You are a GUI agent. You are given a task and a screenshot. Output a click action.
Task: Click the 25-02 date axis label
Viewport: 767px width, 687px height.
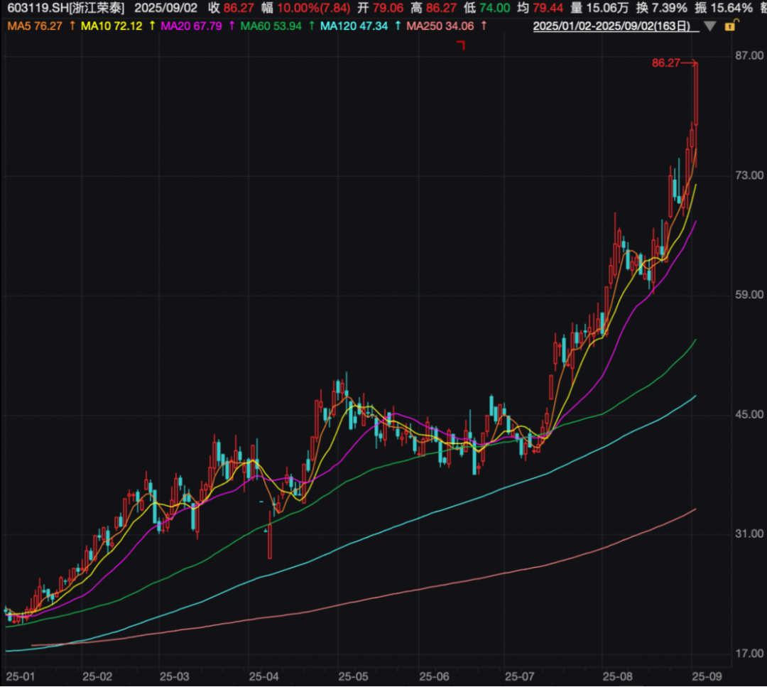pos(97,677)
